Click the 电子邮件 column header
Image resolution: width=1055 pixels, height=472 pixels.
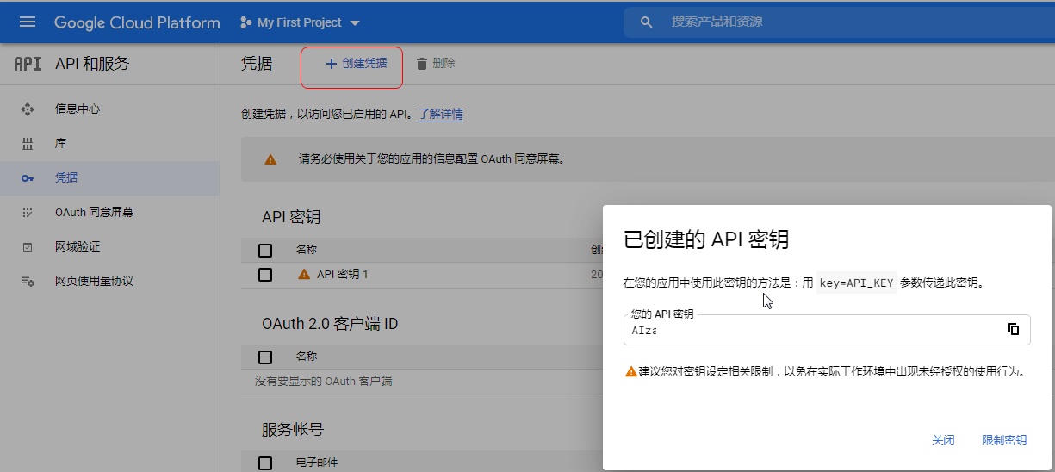[317, 463]
